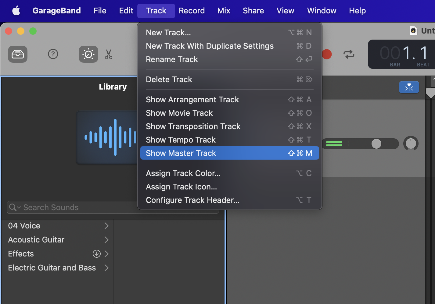Choose Show Transposition Track

[x=230, y=126]
